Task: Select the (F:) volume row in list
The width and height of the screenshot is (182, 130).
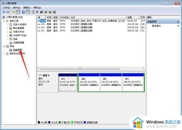Action: (91, 31)
